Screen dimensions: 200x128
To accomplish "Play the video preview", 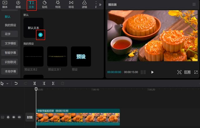I will coord(152,72).
